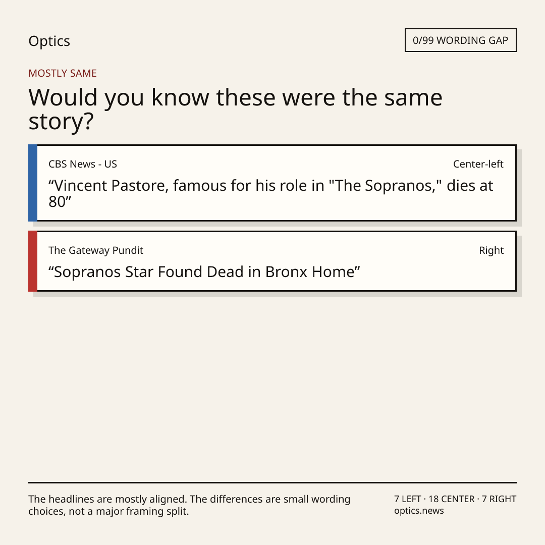Viewport: 545px width, 545px height.
Task: Open the 'Would you know these' headline
Action: (235, 109)
